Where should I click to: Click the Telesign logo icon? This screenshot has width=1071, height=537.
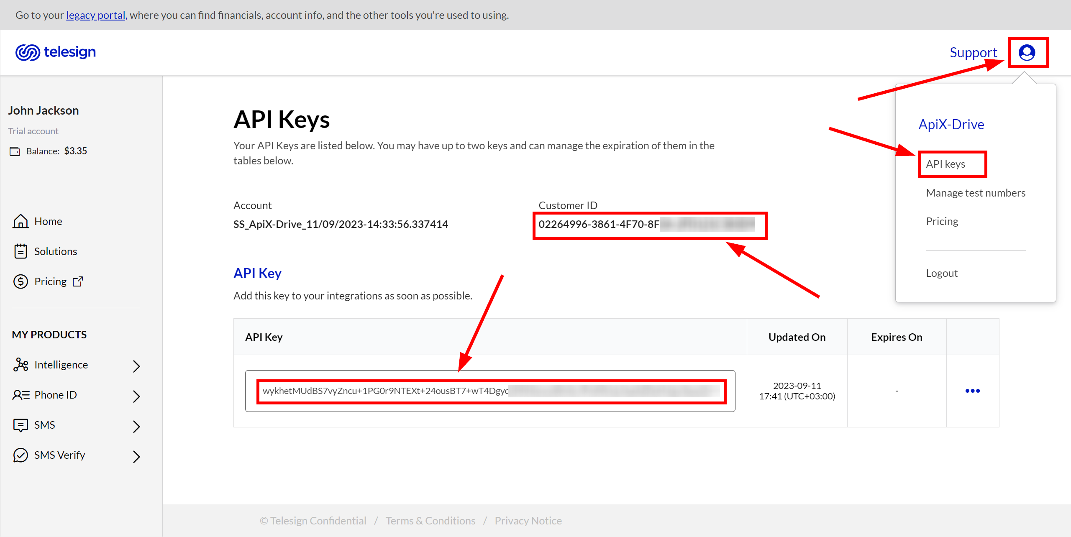coord(28,53)
